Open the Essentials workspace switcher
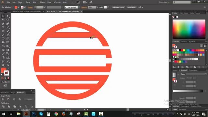Viewport: 208px width, 117px height. 164,2
